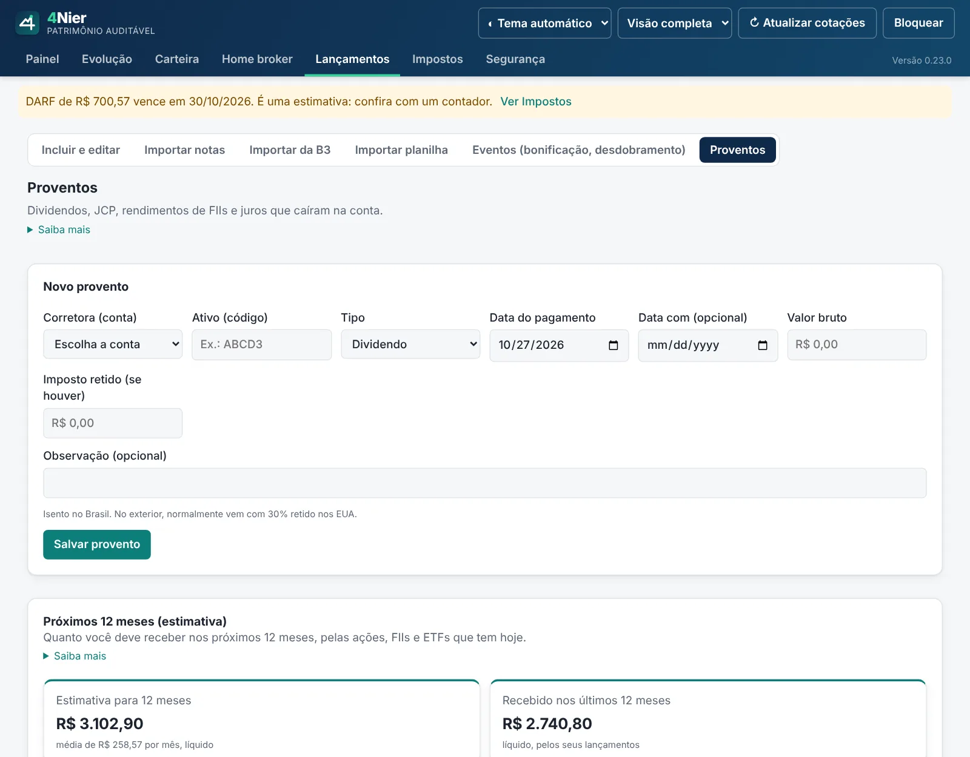Click the Novo provento heading

point(86,286)
